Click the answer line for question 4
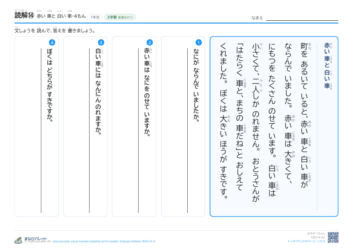353x250 pixels. pos(41,130)
